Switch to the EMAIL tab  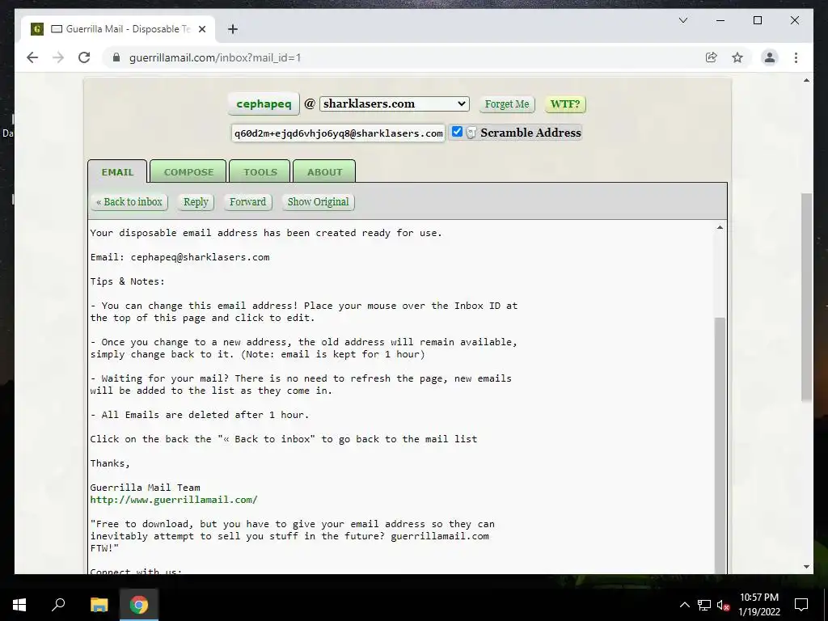(x=117, y=171)
